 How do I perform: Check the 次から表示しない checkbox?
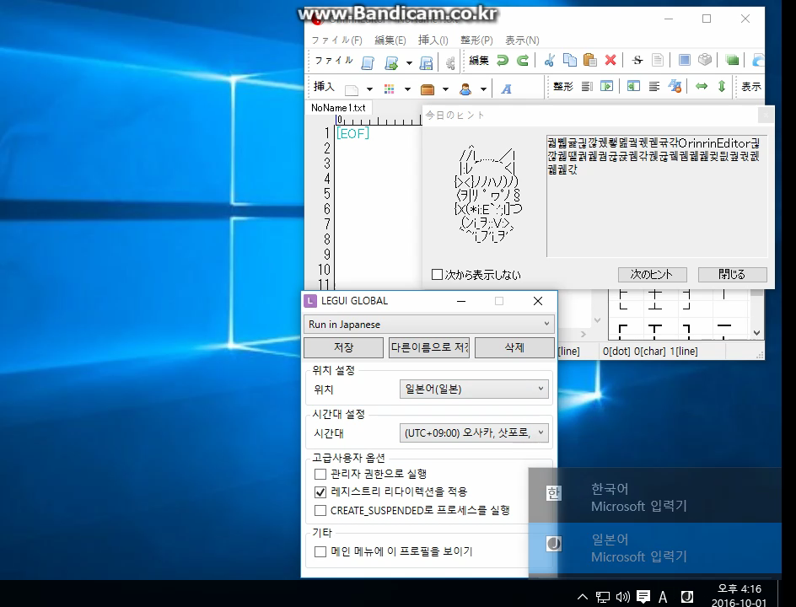pos(437,275)
